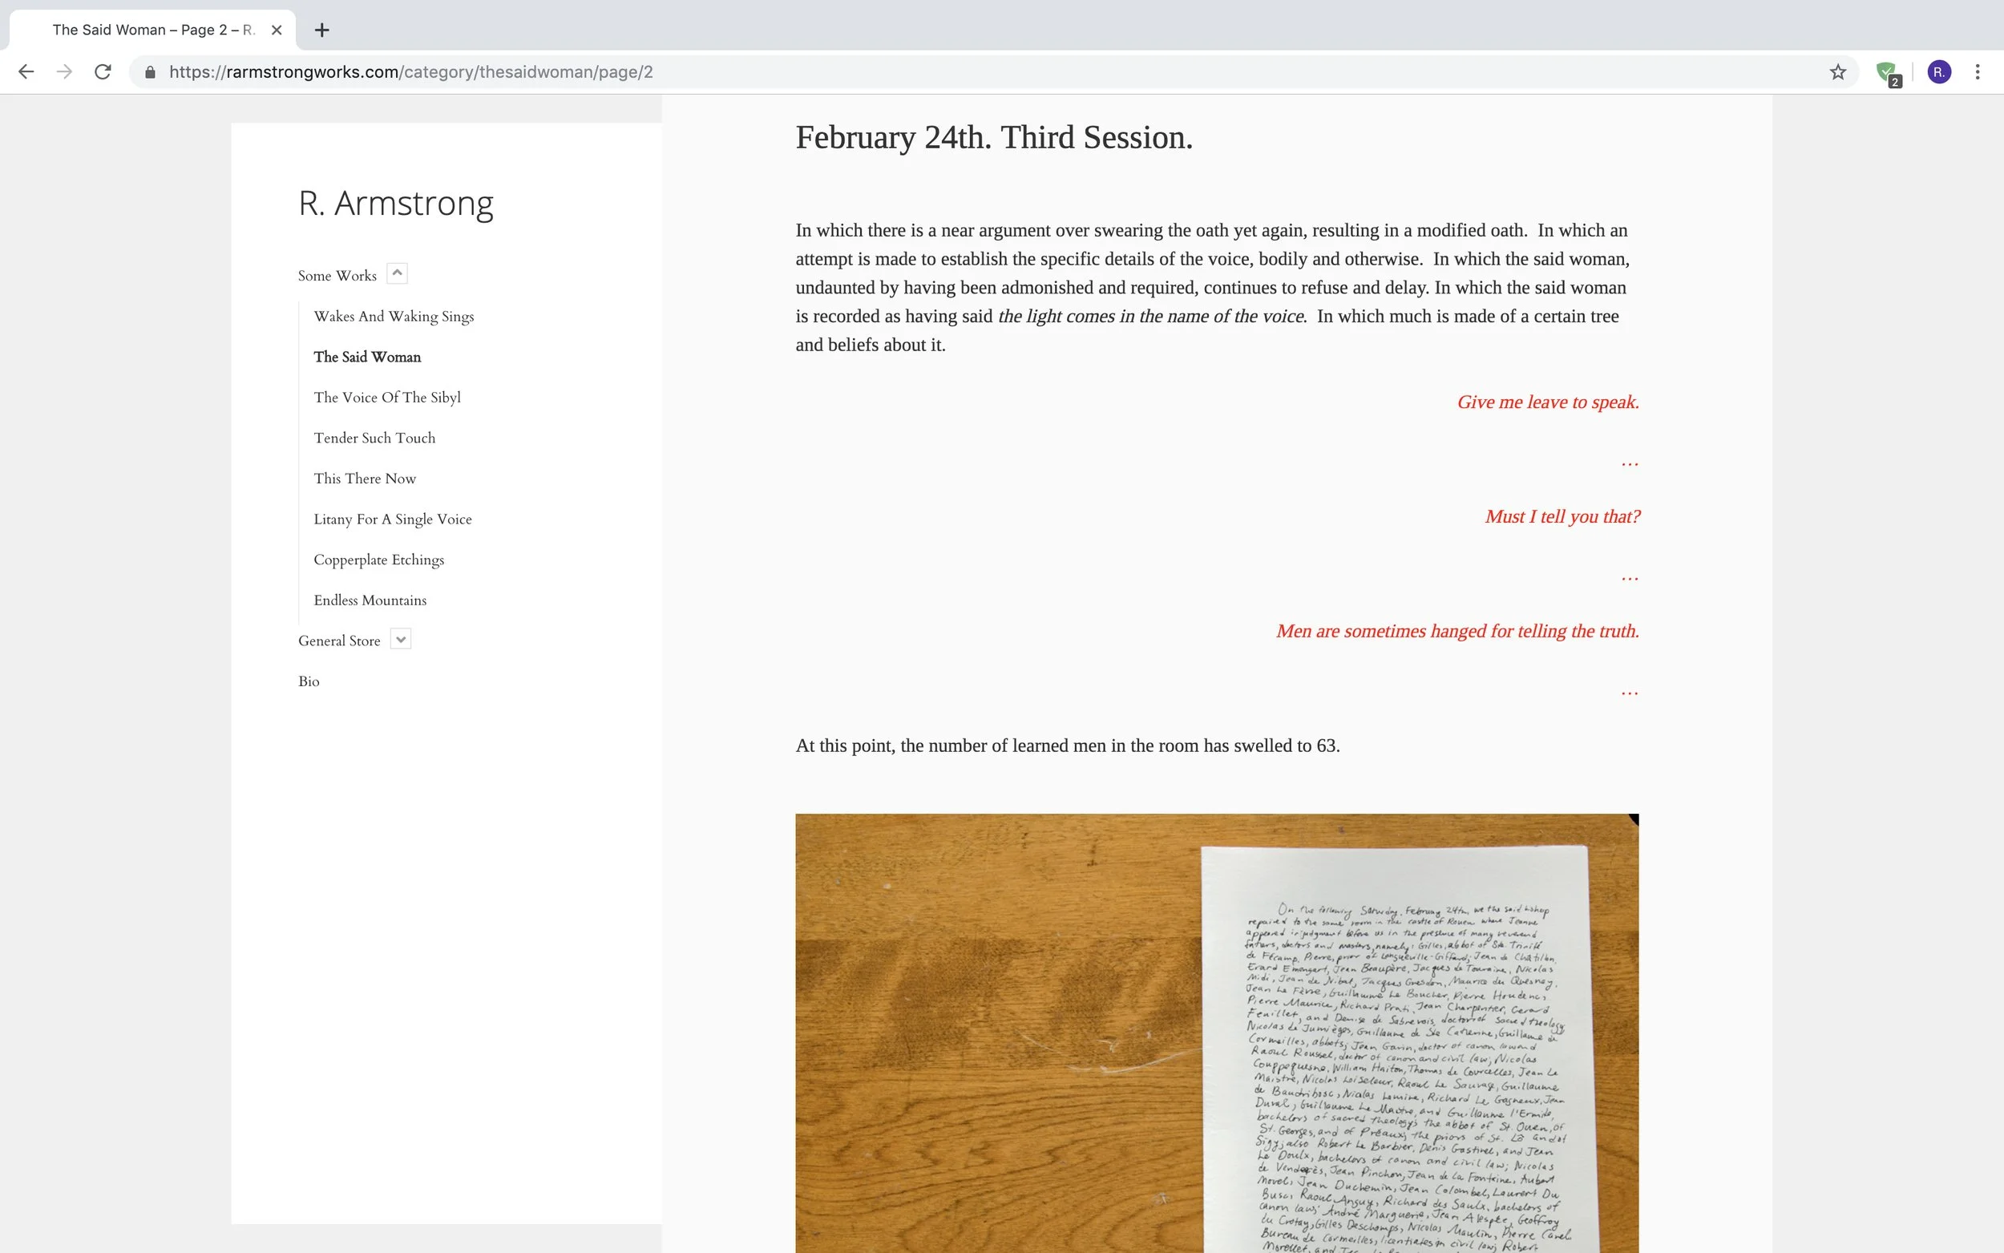Viewport: 2004px width, 1253px height.
Task: Open Wakes And Waking Sings page
Action: coord(394,317)
